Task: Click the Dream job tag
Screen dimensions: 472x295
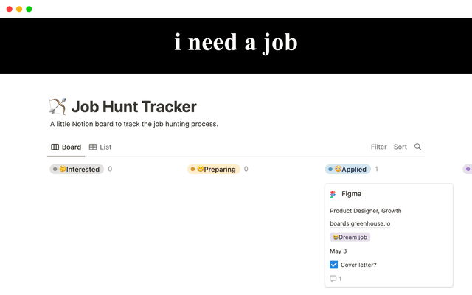Action: click(x=350, y=237)
